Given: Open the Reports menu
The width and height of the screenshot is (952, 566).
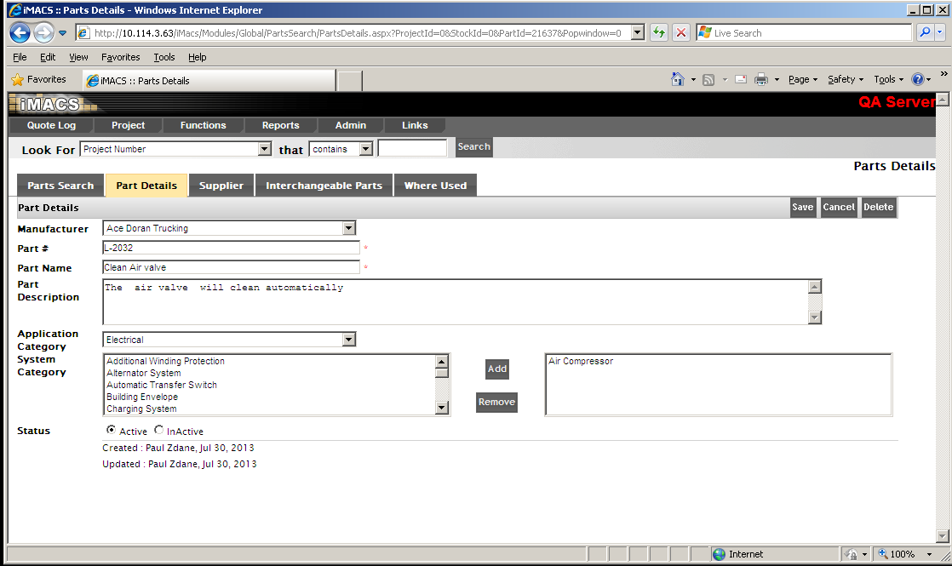Looking at the screenshot, I should pos(280,125).
